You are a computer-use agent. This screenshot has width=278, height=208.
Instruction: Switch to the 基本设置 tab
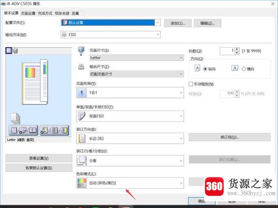[11, 13]
